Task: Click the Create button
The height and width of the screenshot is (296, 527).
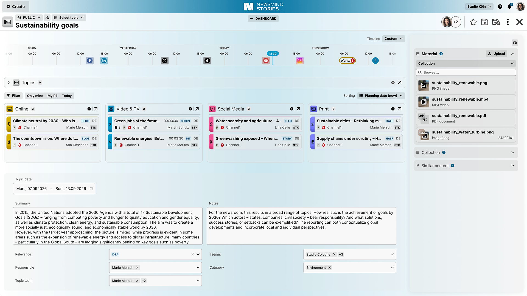Action: pos(16,7)
